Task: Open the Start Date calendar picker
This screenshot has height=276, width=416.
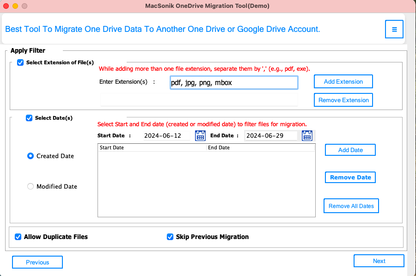Action: click(200, 135)
